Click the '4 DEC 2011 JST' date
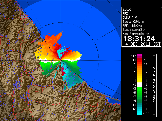This screenshot has width=162, height=121. [x=143, y=44]
